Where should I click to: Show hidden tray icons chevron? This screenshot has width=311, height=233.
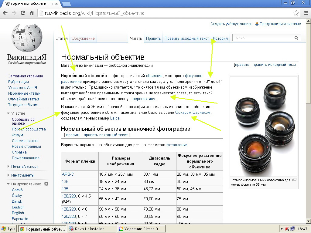282,229
